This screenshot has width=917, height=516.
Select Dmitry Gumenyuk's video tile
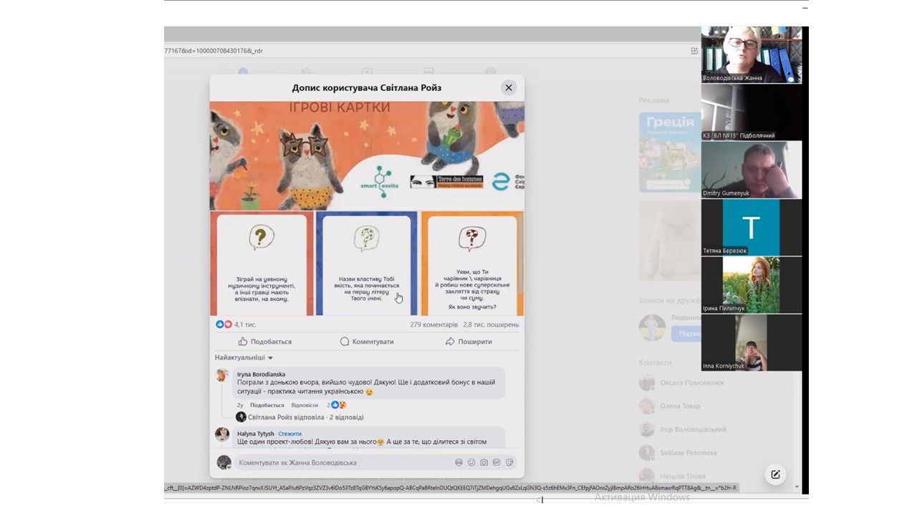(x=751, y=170)
